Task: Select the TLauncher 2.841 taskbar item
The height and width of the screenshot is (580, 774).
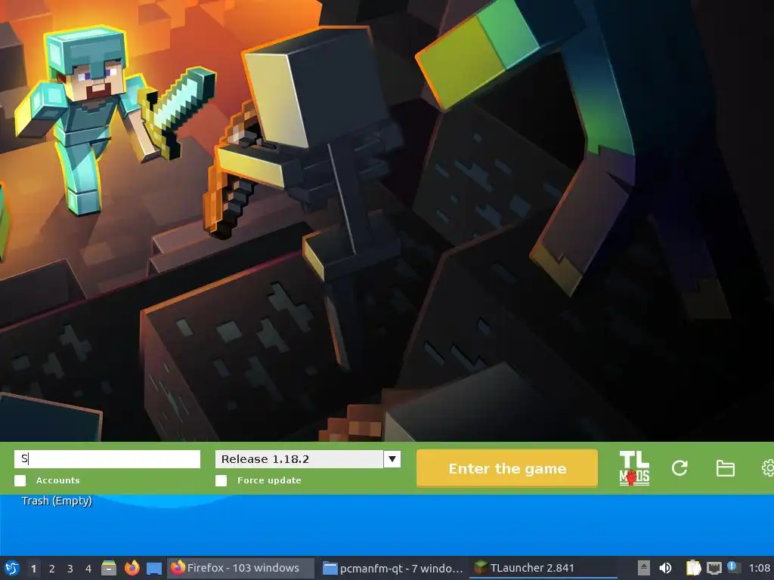Action: tap(543, 568)
